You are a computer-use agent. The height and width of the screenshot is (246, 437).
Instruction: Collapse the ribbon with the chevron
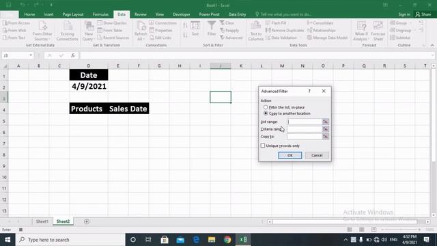[432, 45]
